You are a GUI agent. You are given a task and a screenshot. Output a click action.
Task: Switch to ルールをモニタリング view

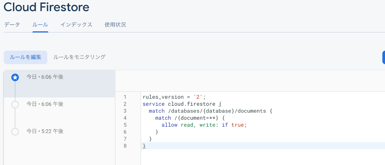coord(79,57)
